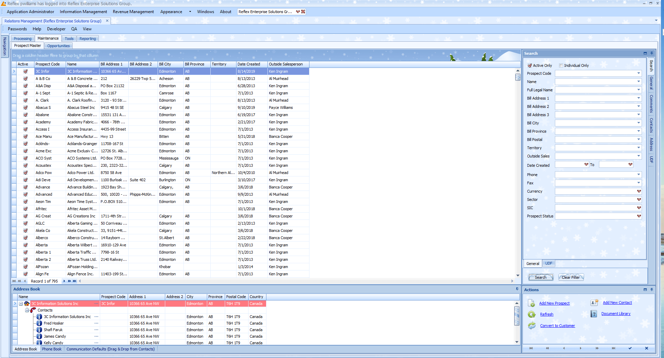Click the Add New Contact card icon
Viewport: 664px width, 358px height.
coord(594,303)
